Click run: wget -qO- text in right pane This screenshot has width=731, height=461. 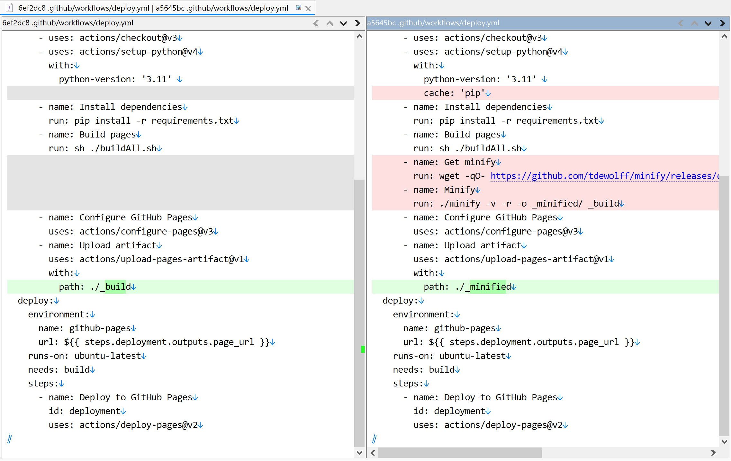tap(449, 176)
